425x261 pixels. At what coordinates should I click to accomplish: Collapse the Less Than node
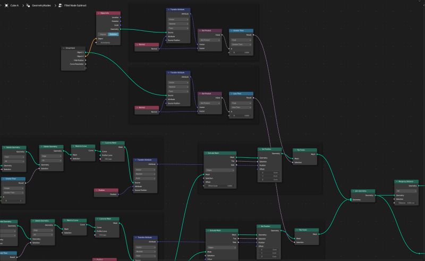[231, 94]
